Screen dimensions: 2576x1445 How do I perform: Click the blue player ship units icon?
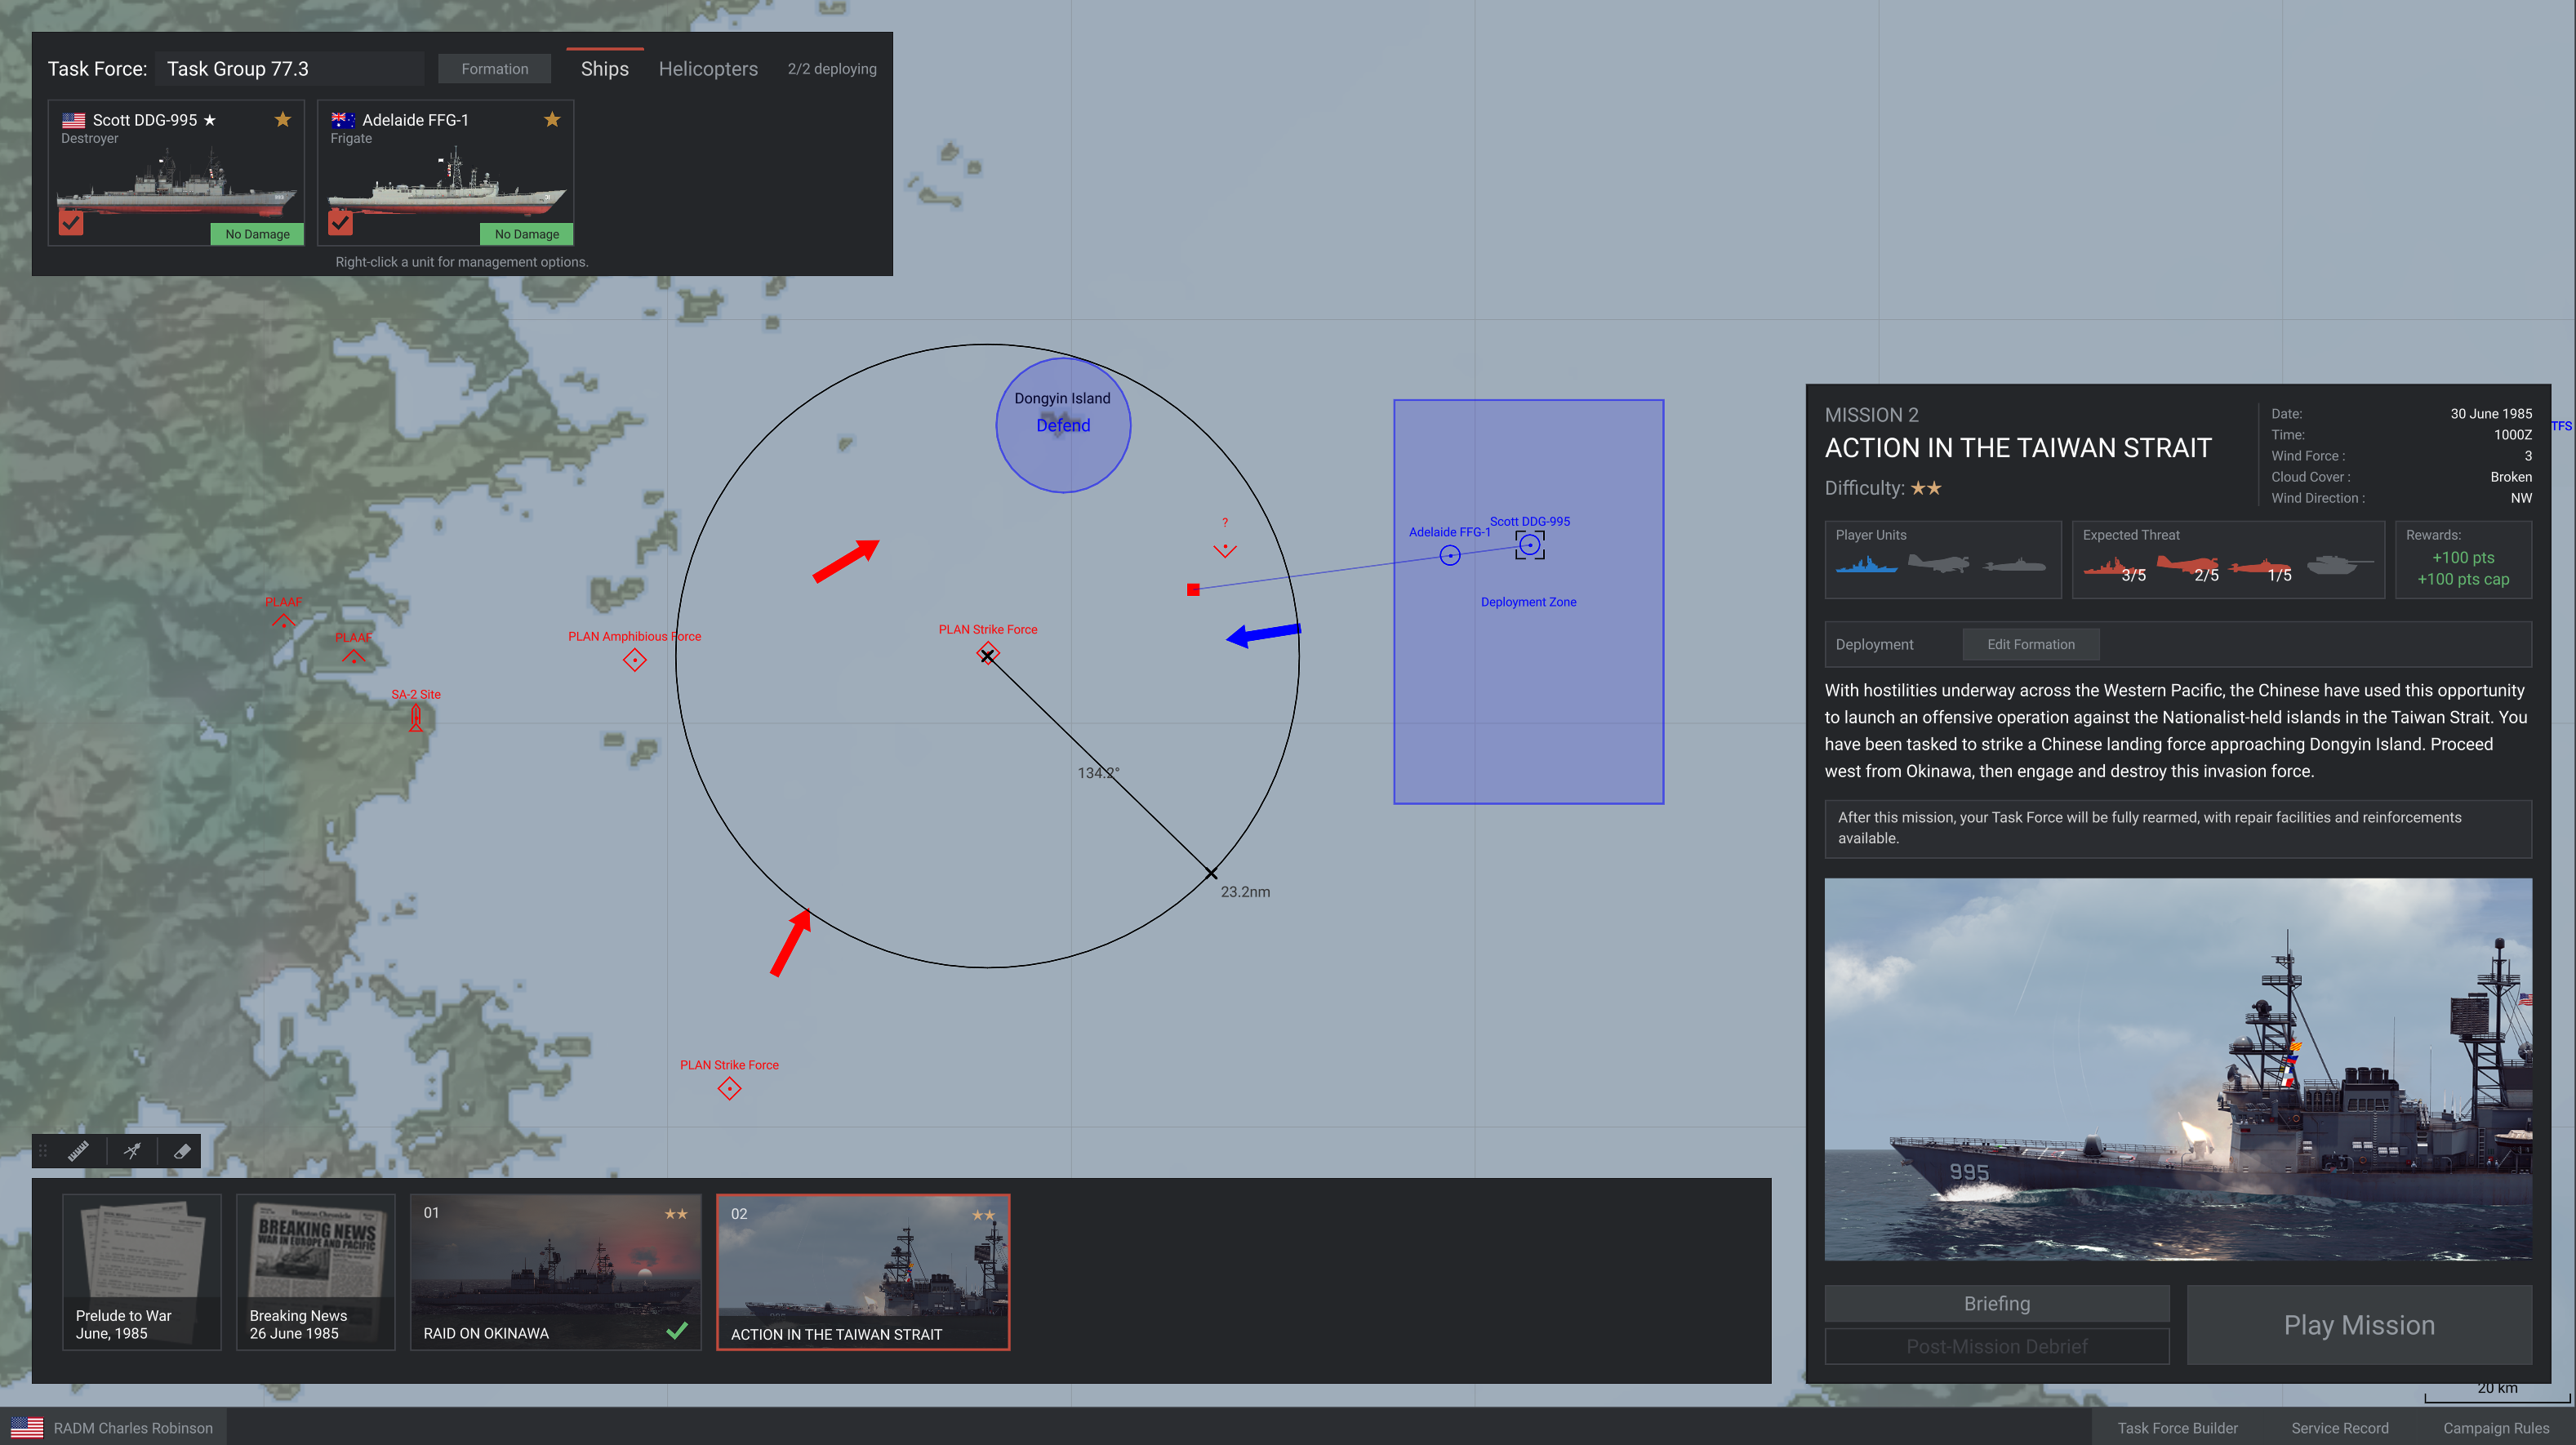[1866, 565]
